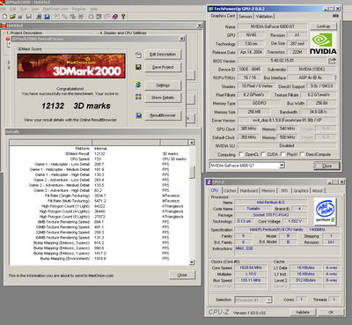The width and height of the screenshot is (352, 325).
Task: Click the 64MB Texture Rendering Speed row
Action: coord(99,238)
